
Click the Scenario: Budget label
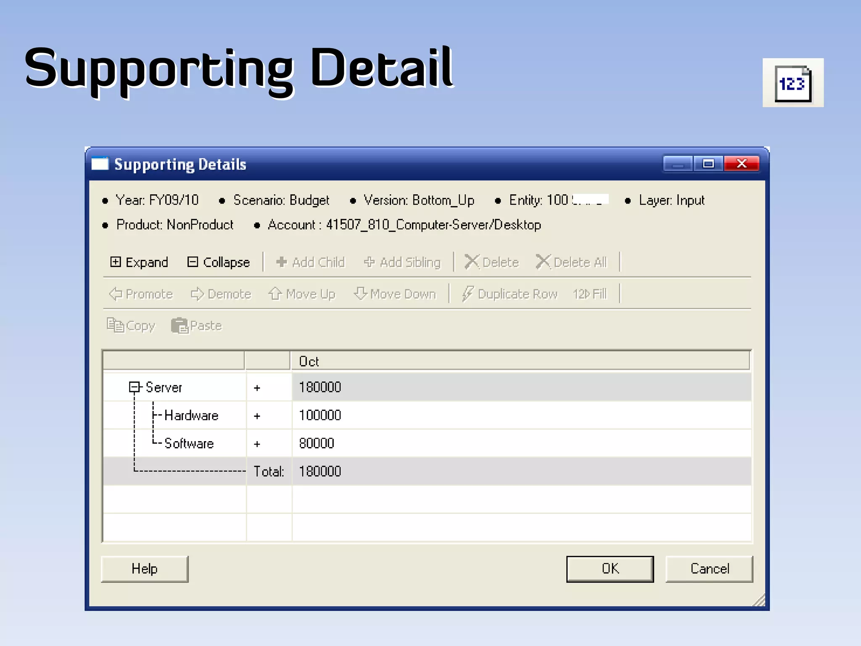pyautogui.click(x=281, y=200)
